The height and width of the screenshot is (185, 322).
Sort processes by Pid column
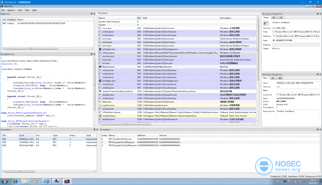click(x=139, y=18)
